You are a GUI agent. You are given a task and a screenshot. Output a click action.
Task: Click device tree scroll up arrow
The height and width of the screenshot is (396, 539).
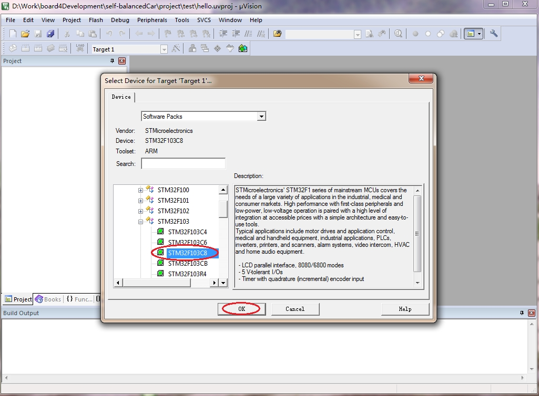point(223,190)
